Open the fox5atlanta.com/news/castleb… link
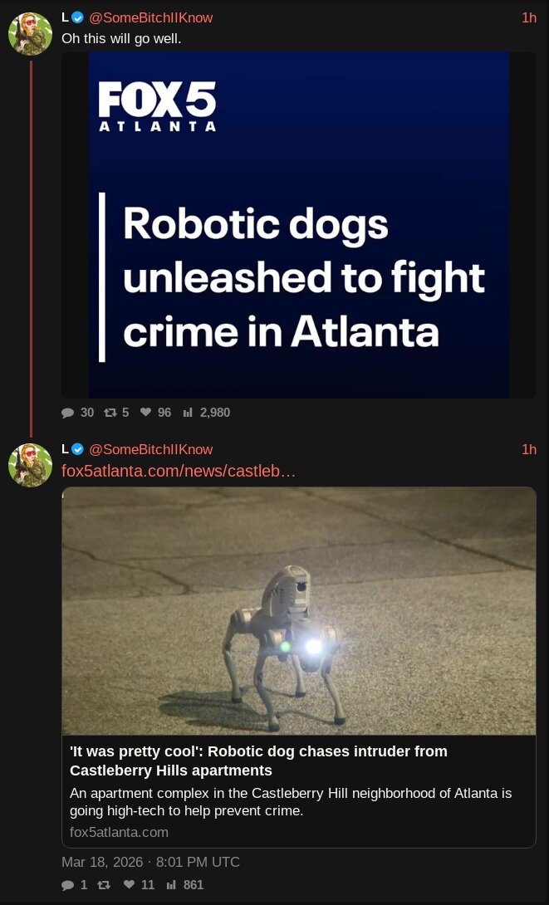This screenshot has width=549, height=905. coord(179,471)
